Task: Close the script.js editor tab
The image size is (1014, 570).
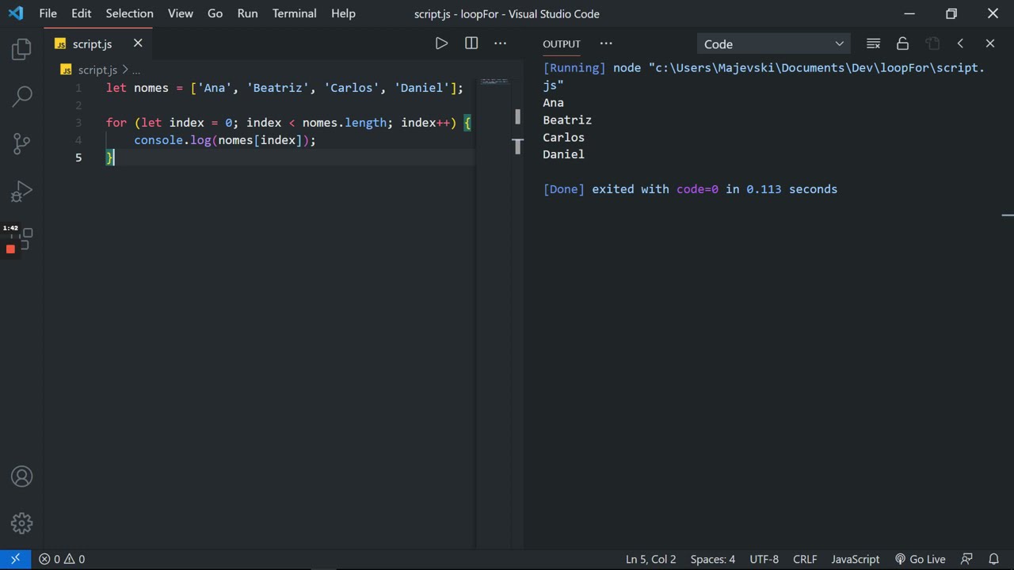Action: [x=138, y=44]
